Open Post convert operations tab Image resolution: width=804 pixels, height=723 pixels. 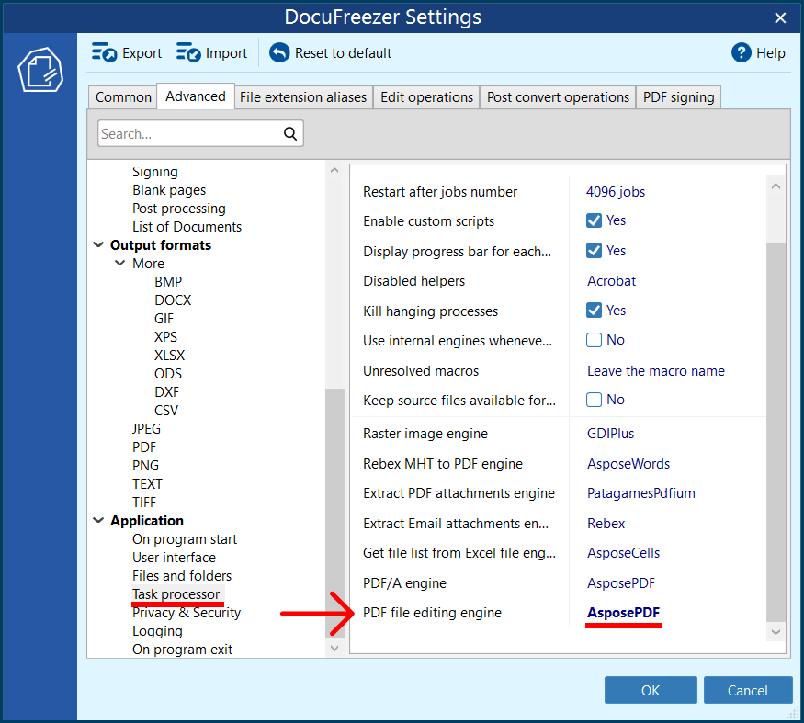coord(558,96)
